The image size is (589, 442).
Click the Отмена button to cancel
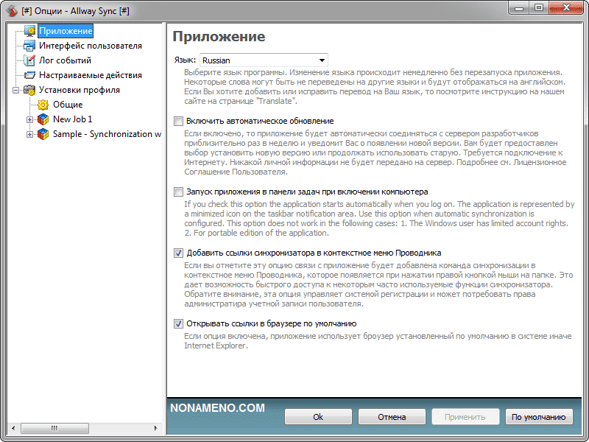[392, 417]
